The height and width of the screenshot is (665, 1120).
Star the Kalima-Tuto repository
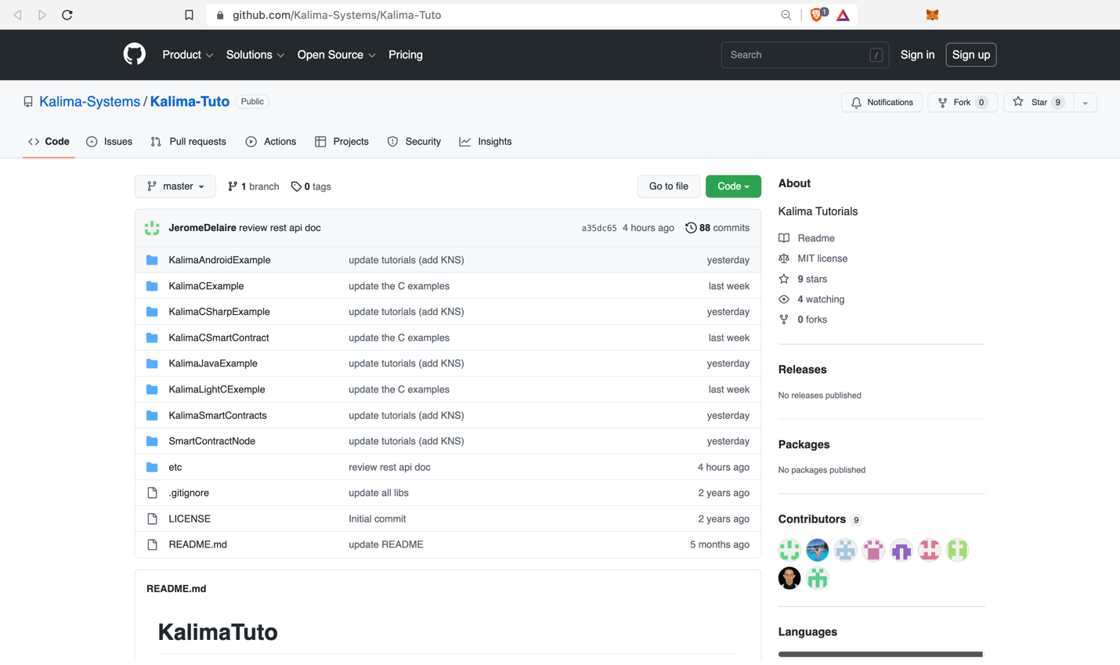tap(1038, 103)
